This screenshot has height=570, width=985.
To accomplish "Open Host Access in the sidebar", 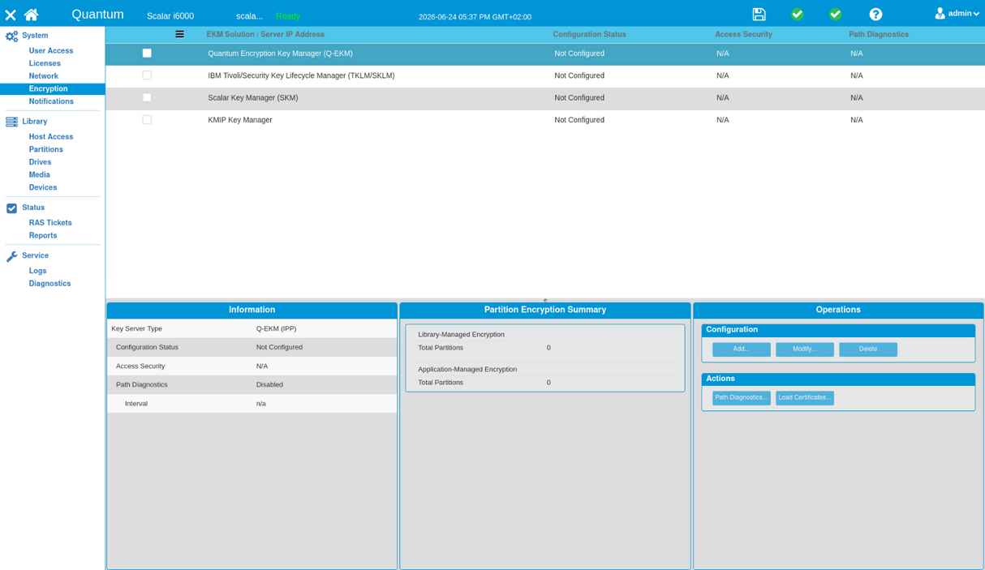I will (51, 137).
